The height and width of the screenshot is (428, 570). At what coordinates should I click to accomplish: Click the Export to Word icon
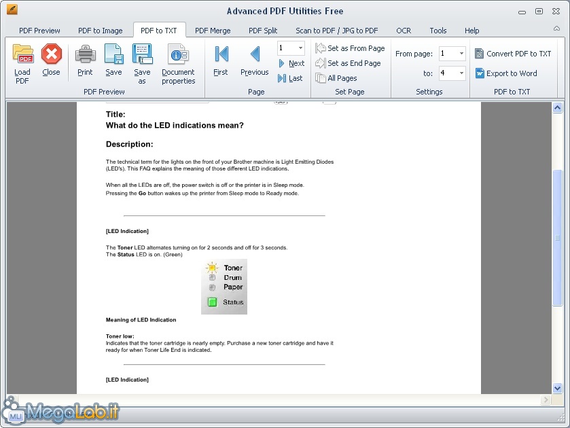pyautogui.click(x=480, y=73)
